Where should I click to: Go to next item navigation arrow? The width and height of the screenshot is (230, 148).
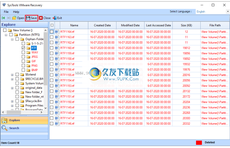[9, 18]
